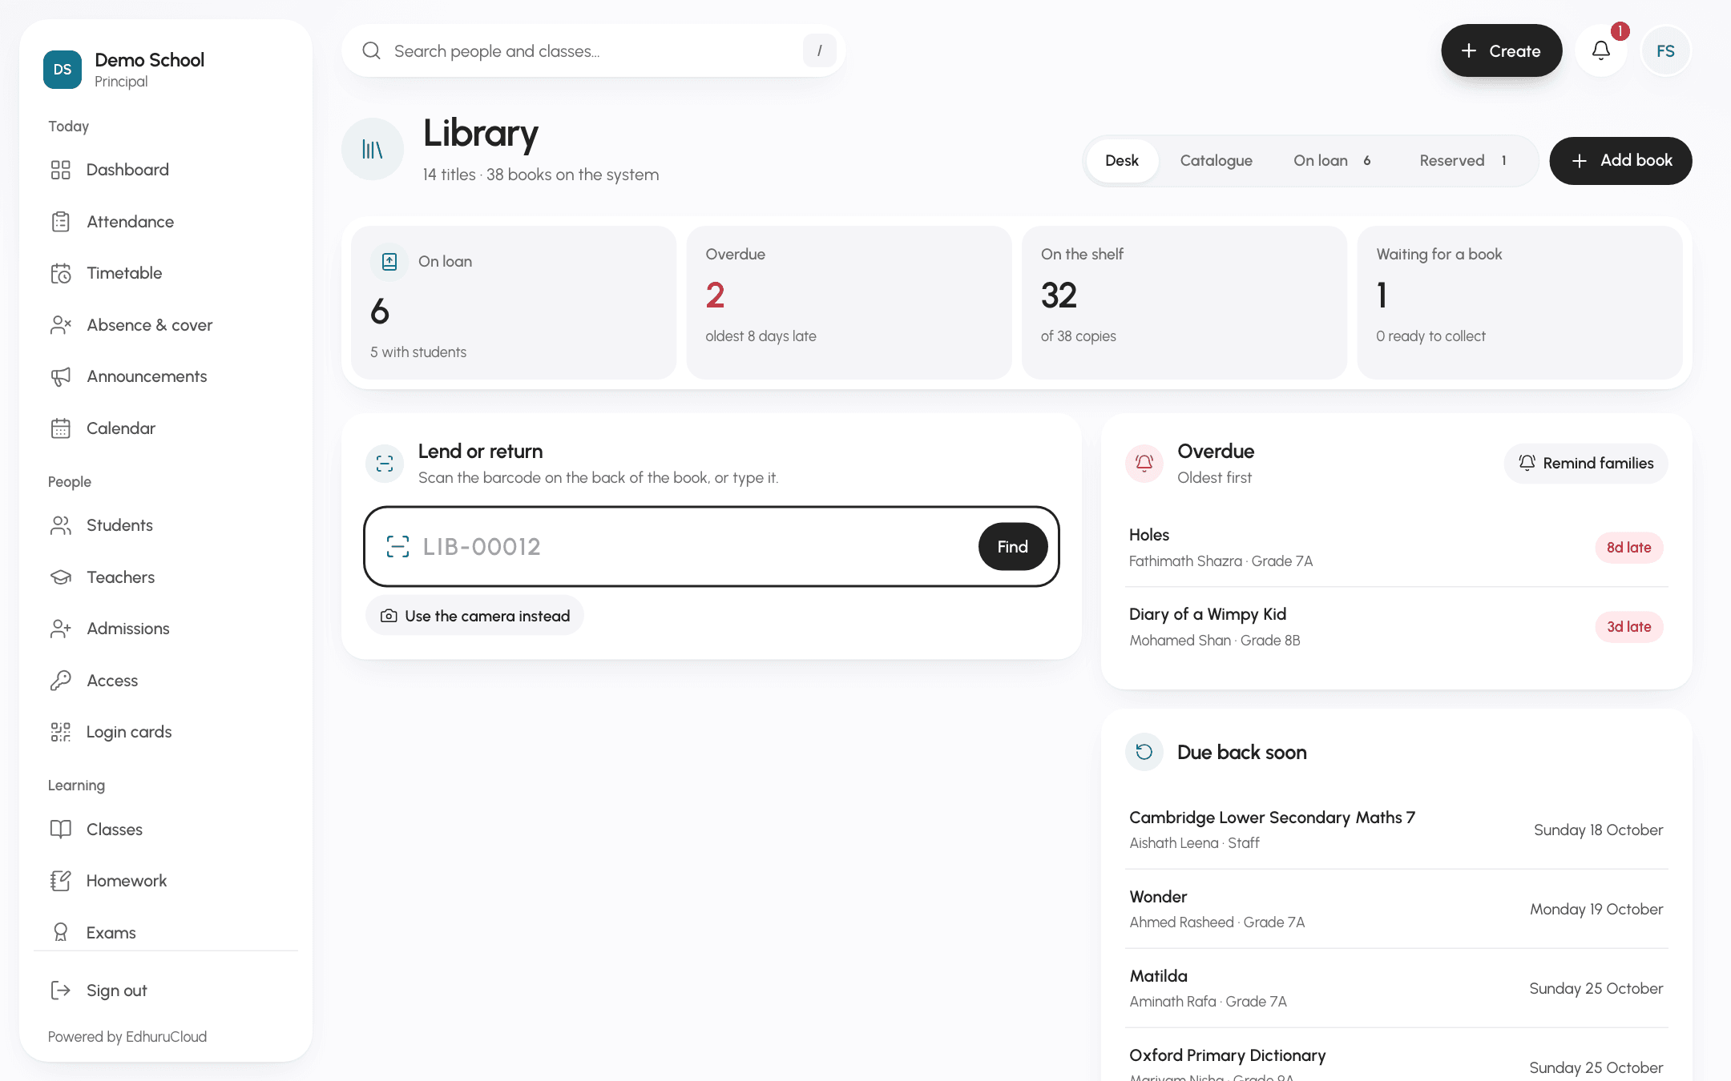Click the Demo School DS logo
The width and height of the screenshot is (1731, 1081).
[63, 70]
